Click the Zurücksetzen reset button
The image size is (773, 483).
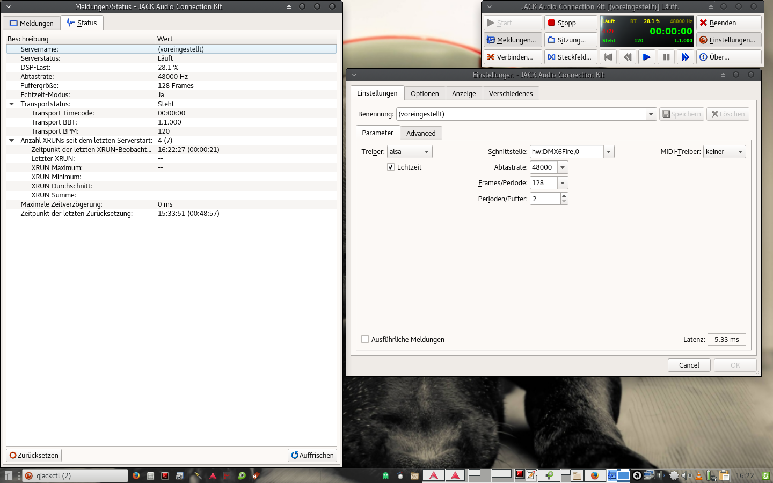click(34, 455)
